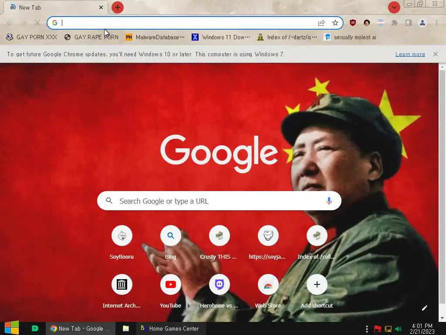Image resolution: width=446 pixels, height=335 pixels.
Task: Open the YouTube shortcut
Action: pos(170,291)
